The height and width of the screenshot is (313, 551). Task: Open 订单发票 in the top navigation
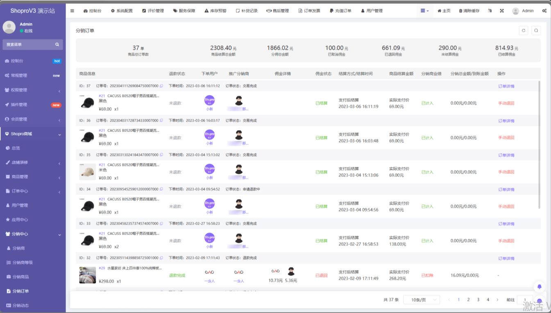[309, 11]
